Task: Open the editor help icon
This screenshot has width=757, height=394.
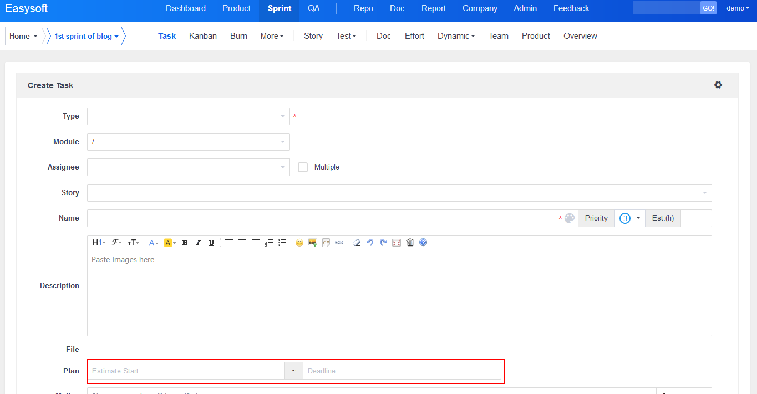Action: click(423, 243)
